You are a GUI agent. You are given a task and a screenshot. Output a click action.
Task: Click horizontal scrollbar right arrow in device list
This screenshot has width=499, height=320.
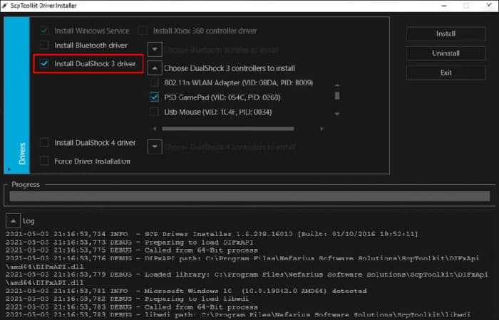[x=321, y=129]
